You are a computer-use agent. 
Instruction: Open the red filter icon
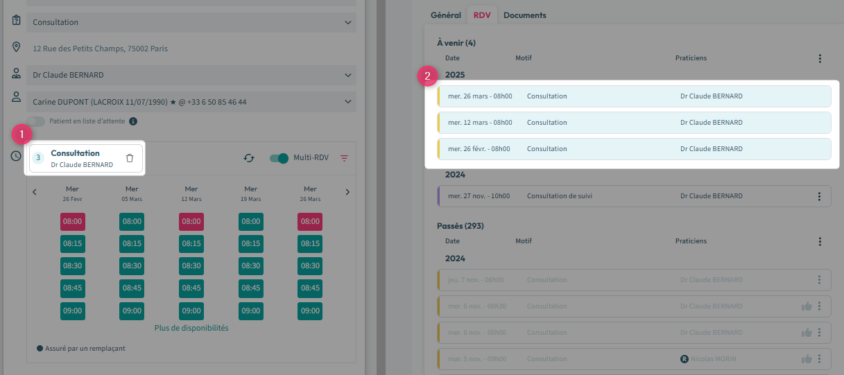[x=344, y=158]
